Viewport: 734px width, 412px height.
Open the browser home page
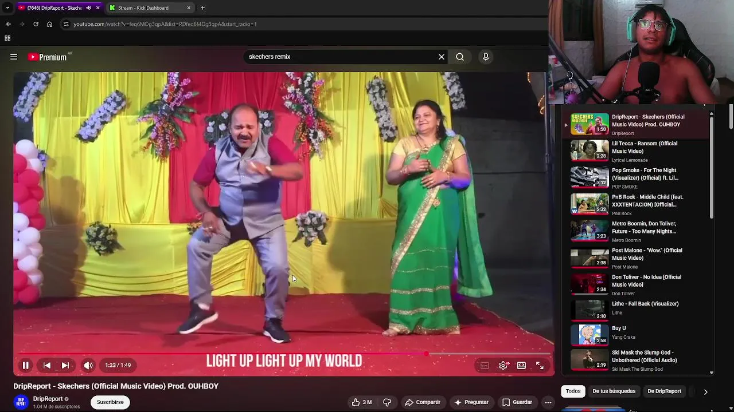pyautogui.click(x=49, y=24)
